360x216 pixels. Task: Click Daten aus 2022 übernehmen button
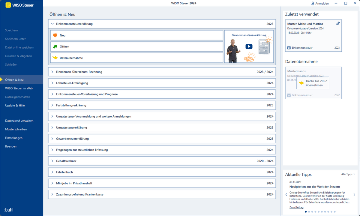(313, 83)
